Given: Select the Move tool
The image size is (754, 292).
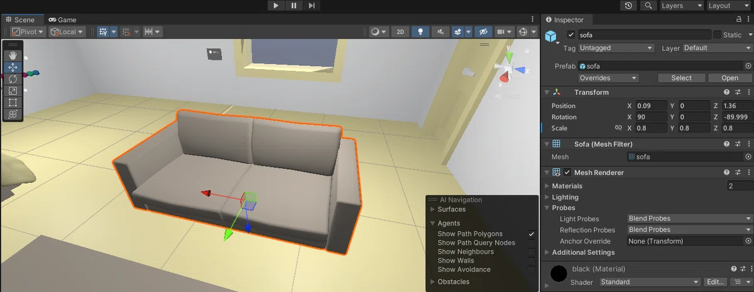Looking at the screenshot, I should click(13, 67).
